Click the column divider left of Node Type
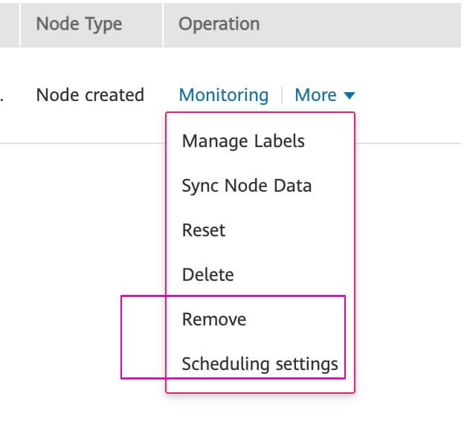This screenshot has width=467, height=425. 20,24
